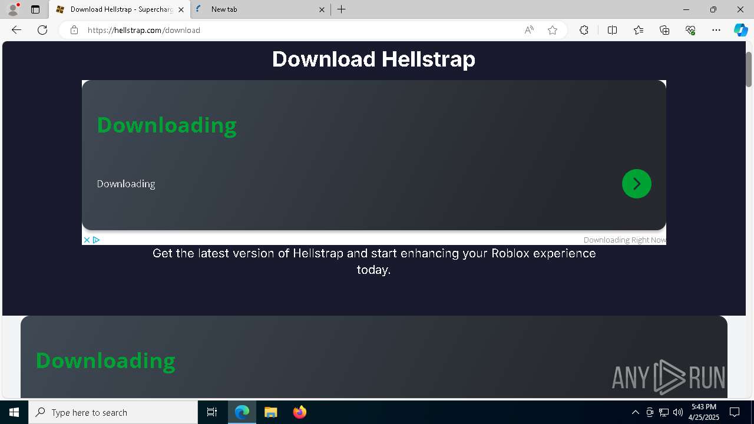Open File Explorer from taskbar
The height and width of the screenshot is (424, 754).
click(x=270, y=412)
